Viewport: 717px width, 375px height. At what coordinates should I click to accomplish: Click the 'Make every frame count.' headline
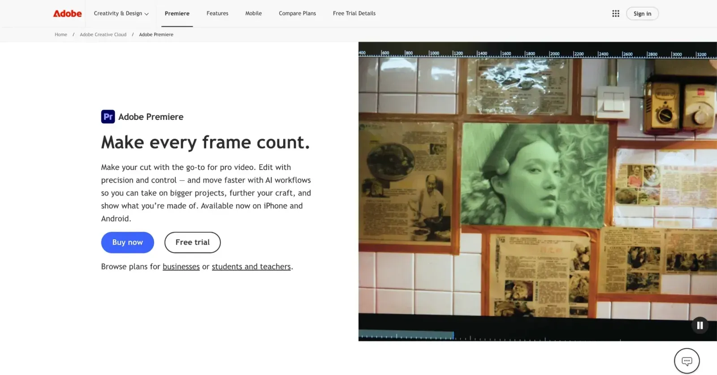click(x=206, y=142)
